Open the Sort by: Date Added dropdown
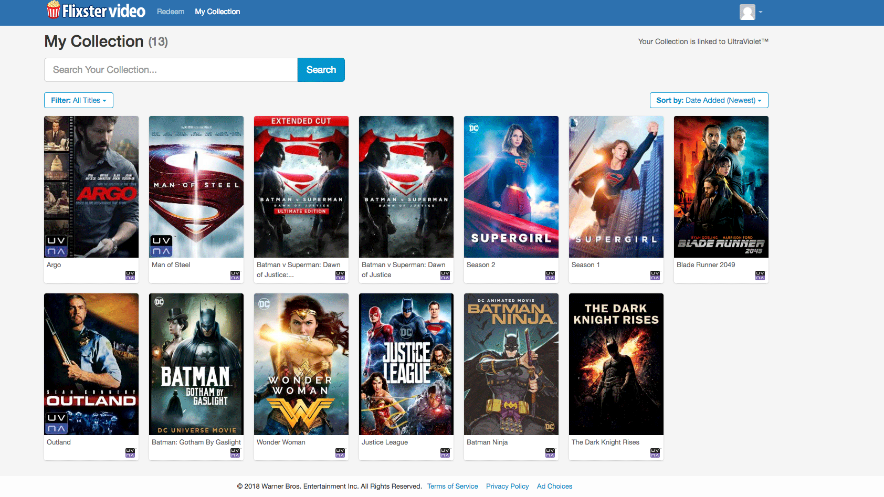The image size is (884, 497). pos(709,100)
